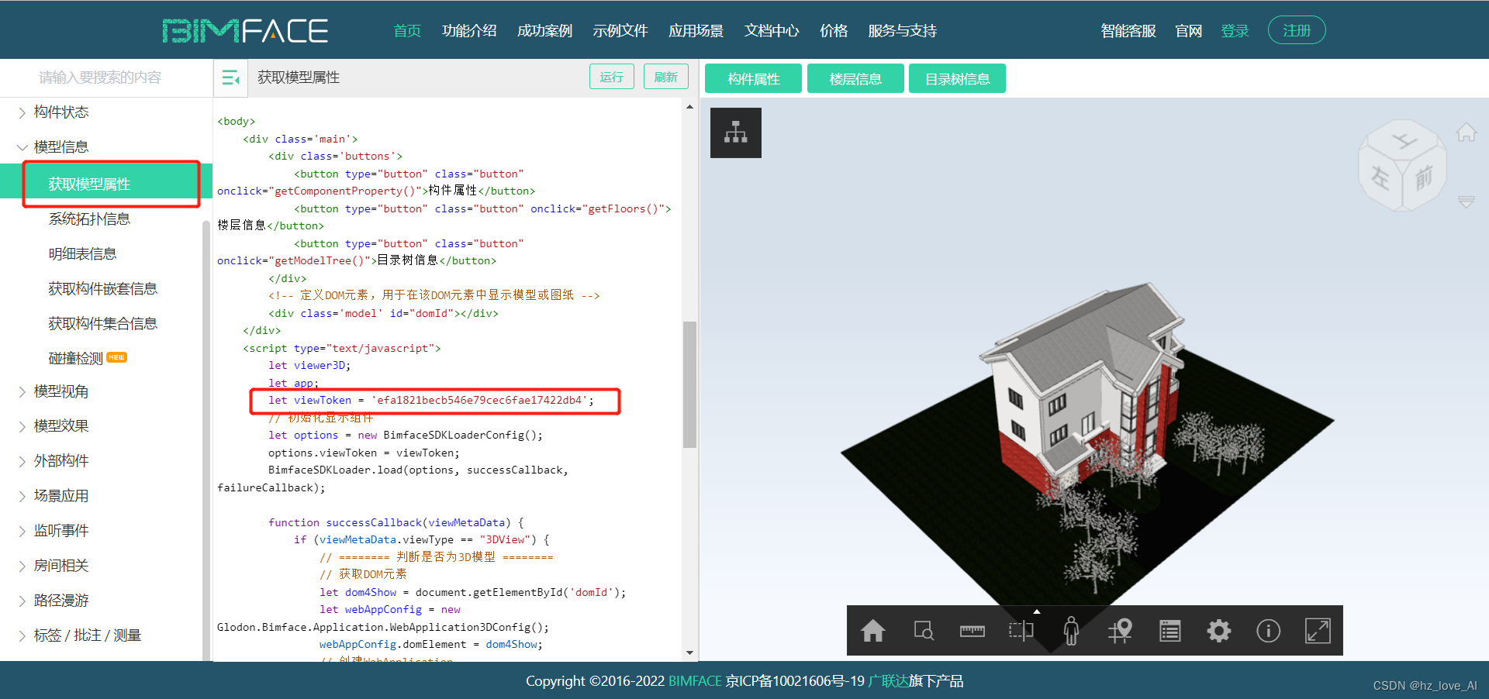
Task: Switch to the 示例文件 navigation item
Action: pyautogui.click(x=620, y=30)
